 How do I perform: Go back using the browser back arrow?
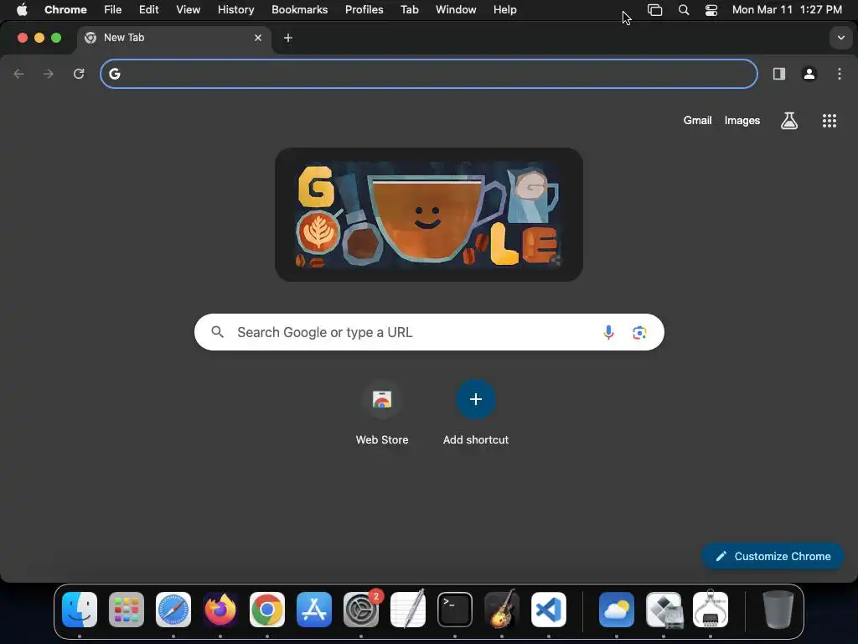tap(18, 74)
